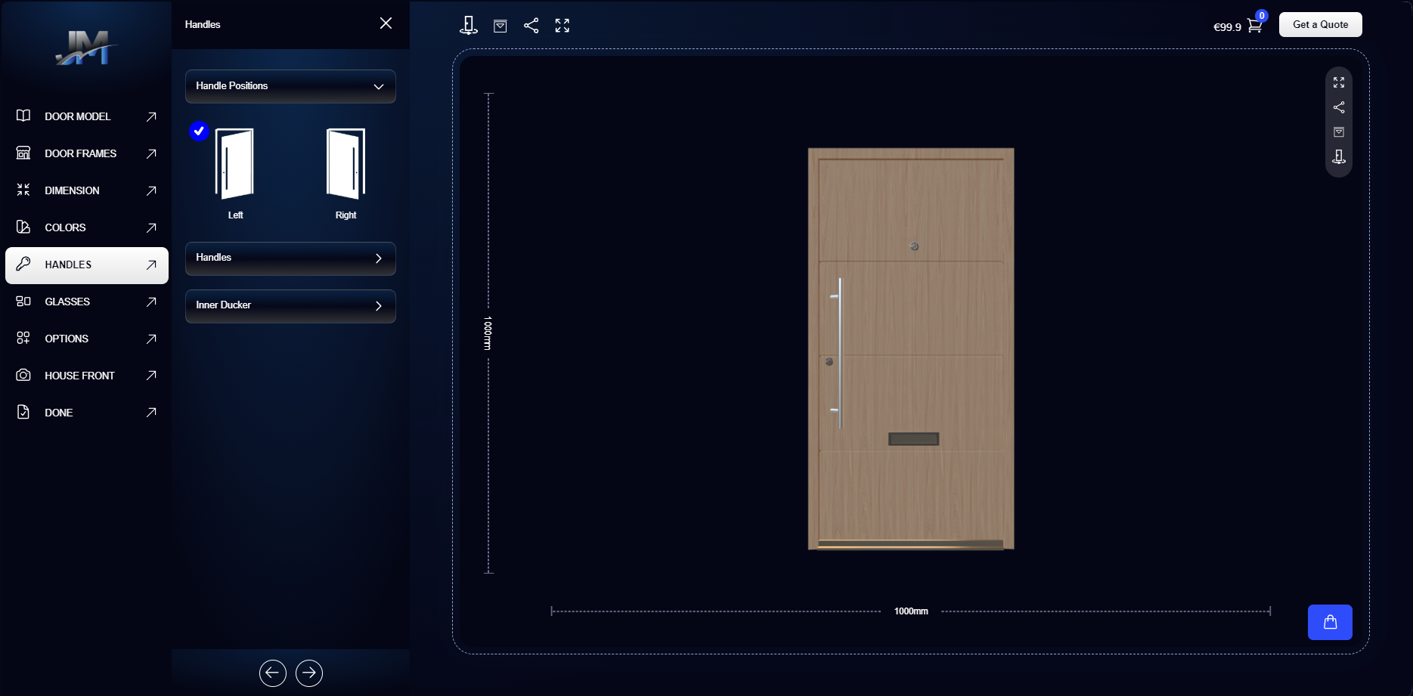Expand the Handles section
This screenshot has width=1413, height=696.
coord(290,258)
